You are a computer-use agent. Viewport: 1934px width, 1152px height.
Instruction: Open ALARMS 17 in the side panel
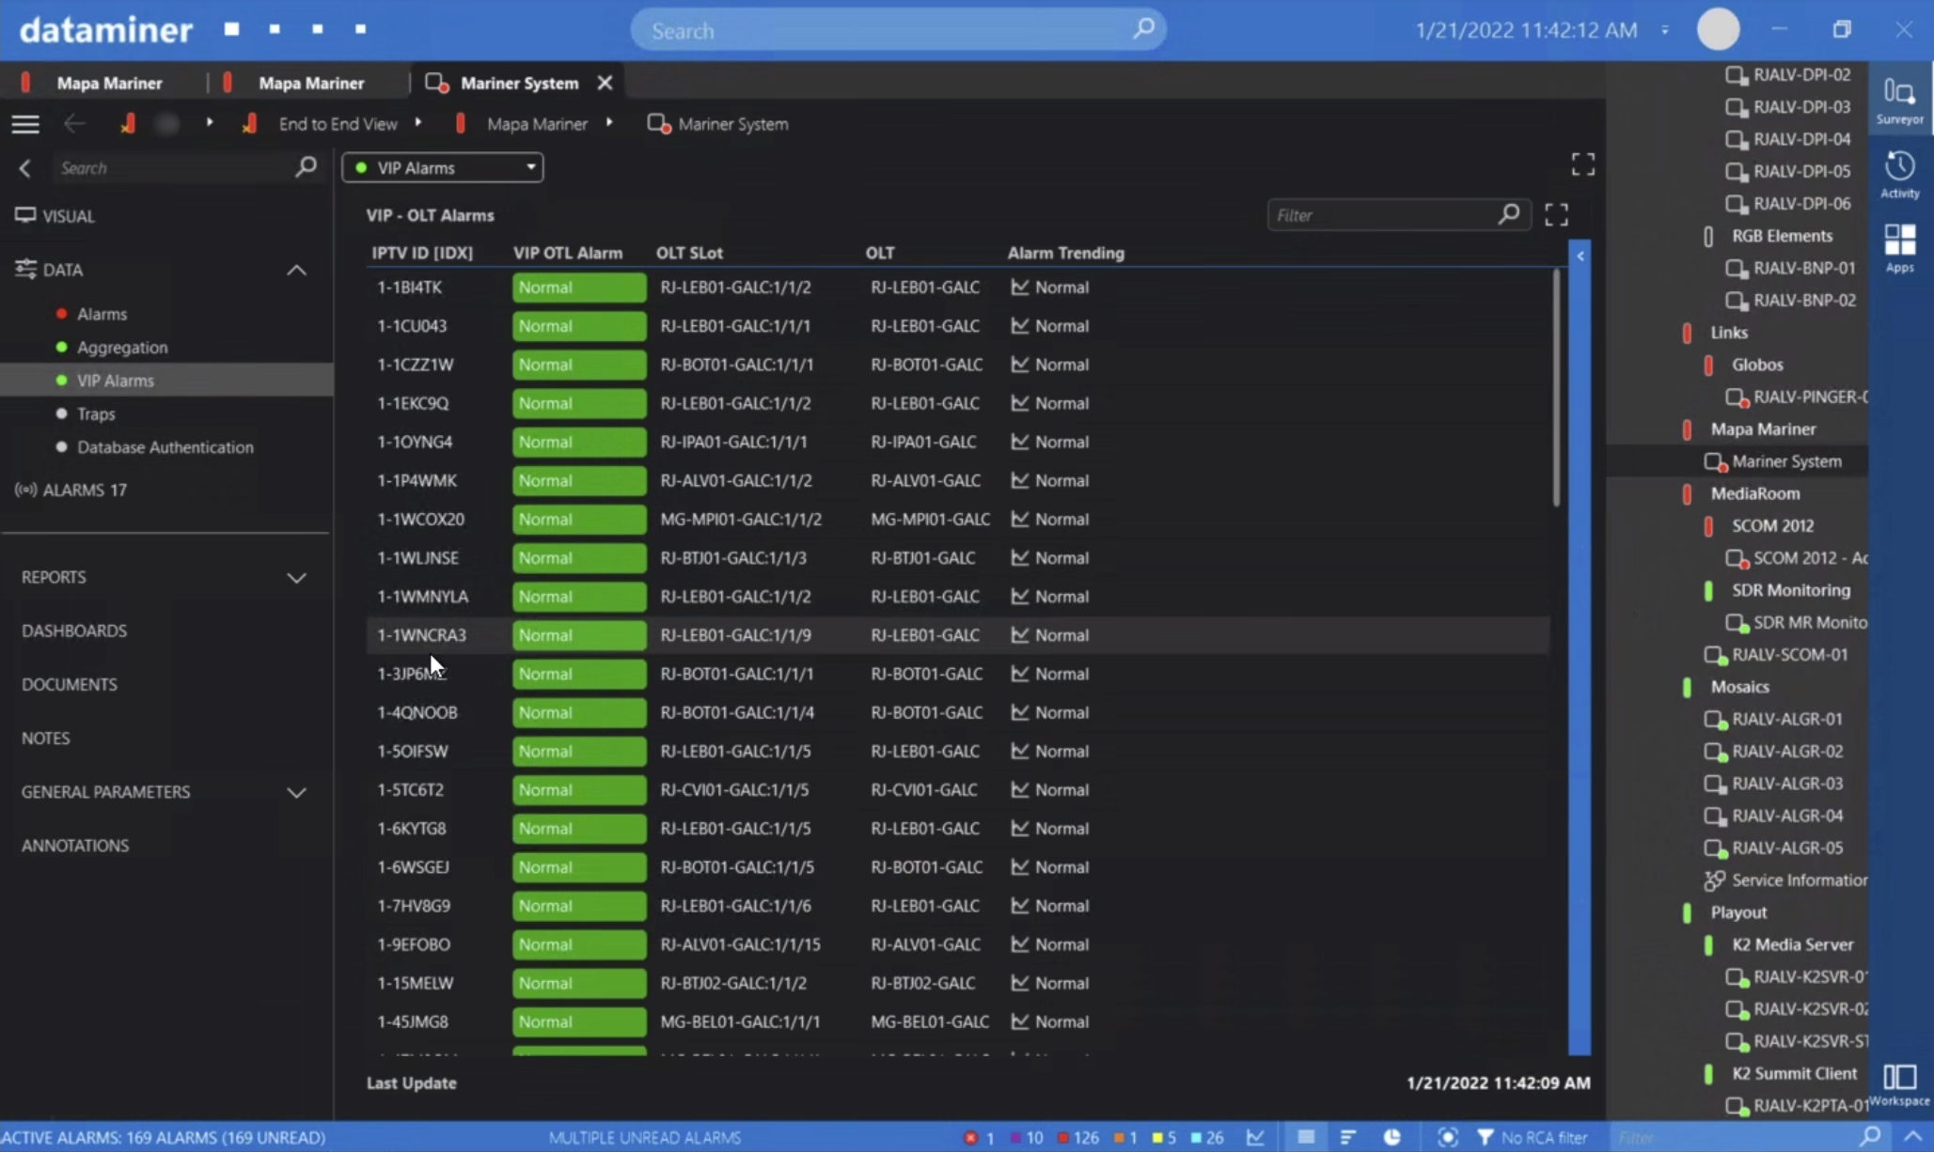pyautogui.click(x=71, y=490)
